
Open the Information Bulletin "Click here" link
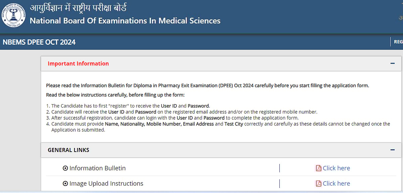336,168
